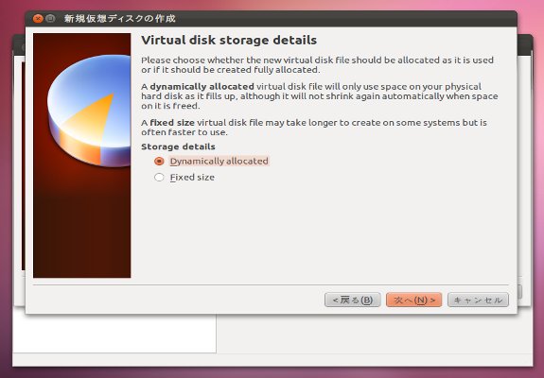Choose the Fixed size radio button
This screenshot has height=378, width=544.
(x=159, y=177)
